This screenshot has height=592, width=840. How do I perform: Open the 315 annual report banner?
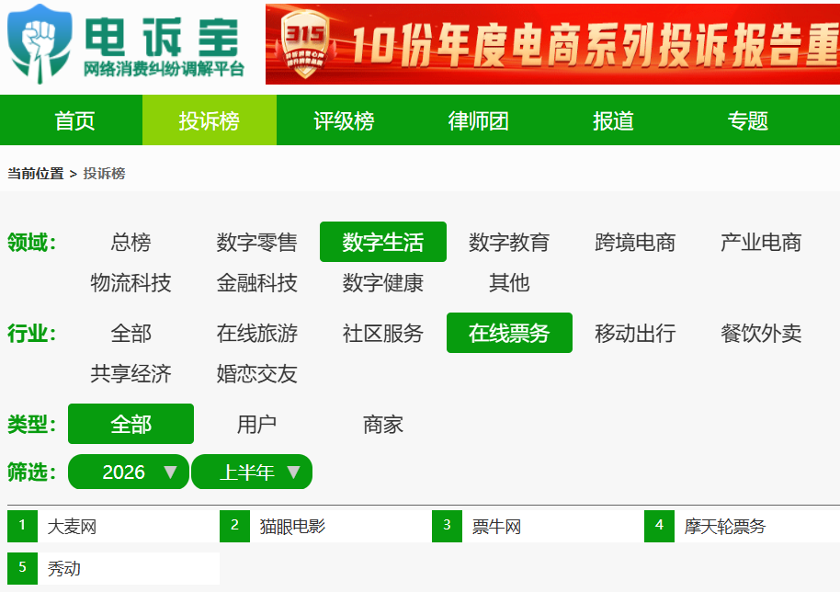click(552, 44)
